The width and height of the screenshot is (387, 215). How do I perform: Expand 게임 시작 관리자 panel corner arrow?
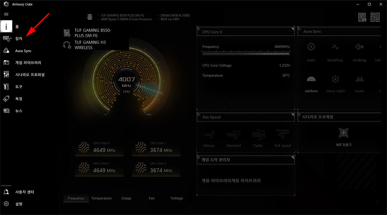293,157
